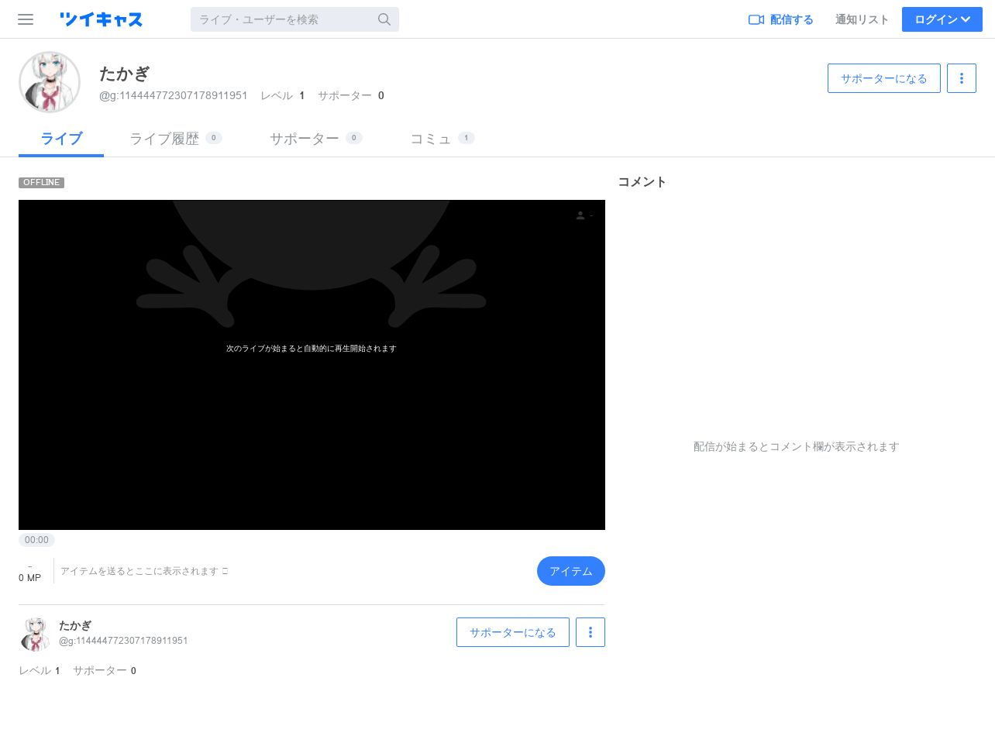995x743 pixels.
Task: Switch to the ライブ tab
Action: pos(61,139)
